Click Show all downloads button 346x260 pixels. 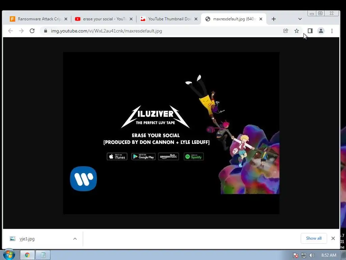click(x=314, y=238)
